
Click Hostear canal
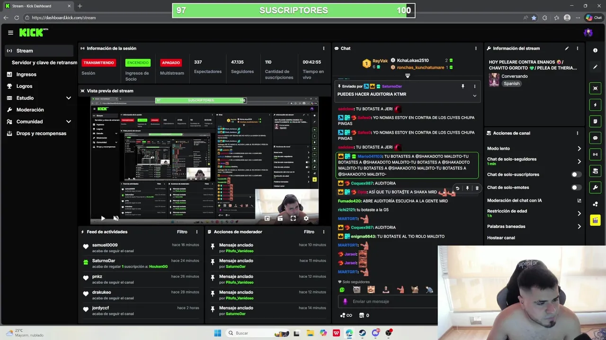pyautogui.click(x=501, y=238)
